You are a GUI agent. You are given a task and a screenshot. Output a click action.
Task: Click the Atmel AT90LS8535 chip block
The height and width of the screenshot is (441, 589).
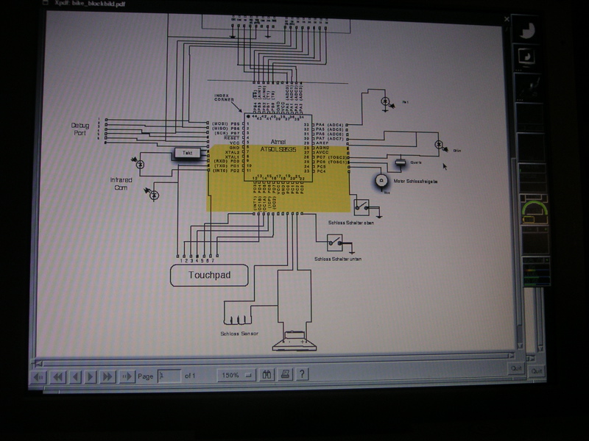tap(278, 147)
